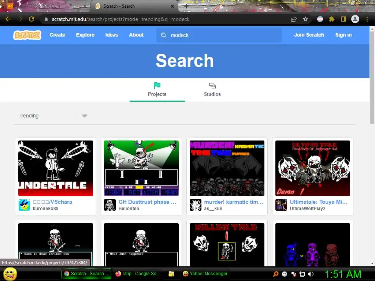Click the lock site info icon
Screen dimensions: 375x281
point(46,19)
